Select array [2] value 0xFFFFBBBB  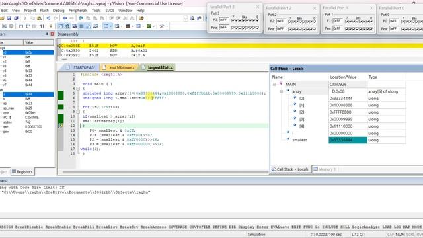click(348, 112)
